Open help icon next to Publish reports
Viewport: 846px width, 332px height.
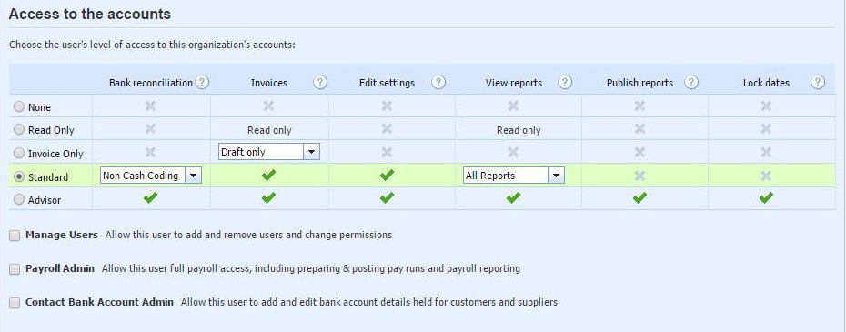[x=691, y=83]
